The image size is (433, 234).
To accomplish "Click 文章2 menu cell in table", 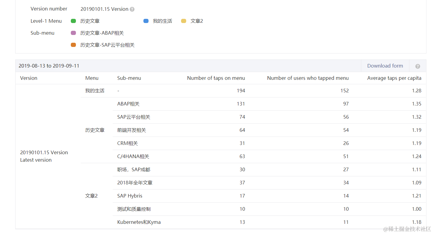I will [x=91, y=196].
